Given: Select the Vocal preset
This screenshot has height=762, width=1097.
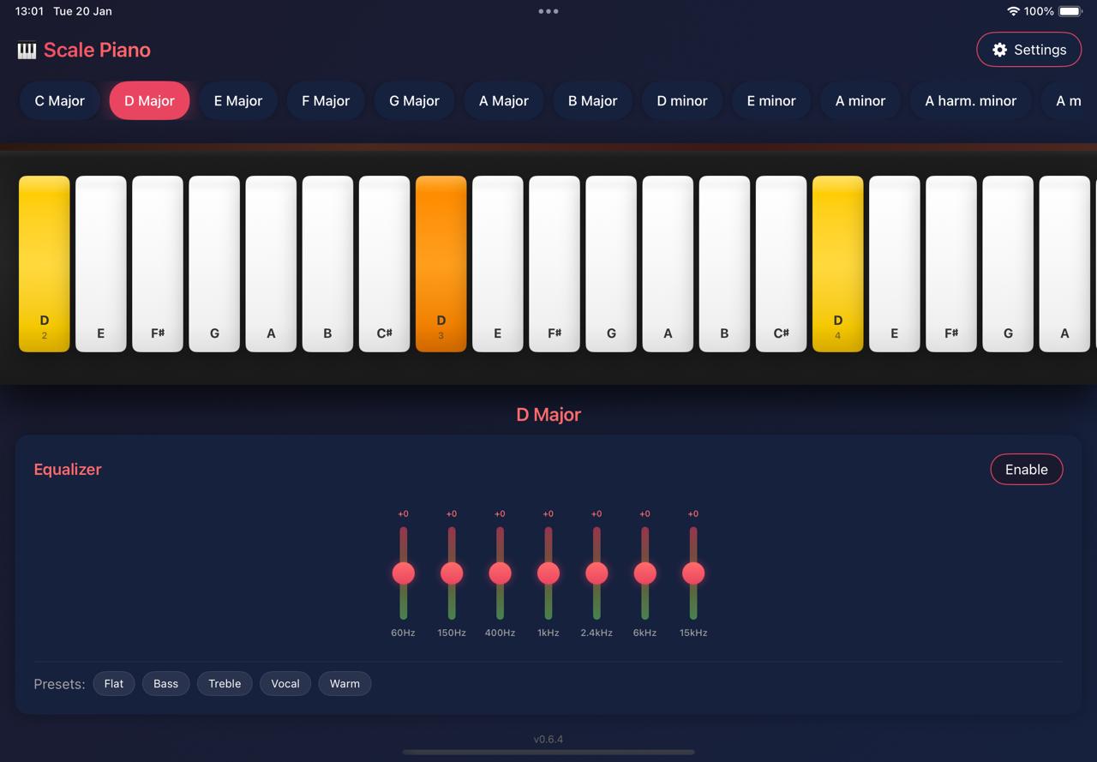Looking at the screenshot, I should point(285,683).
